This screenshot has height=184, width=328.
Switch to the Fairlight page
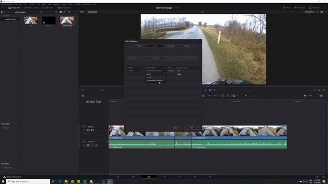pos(195,177)
